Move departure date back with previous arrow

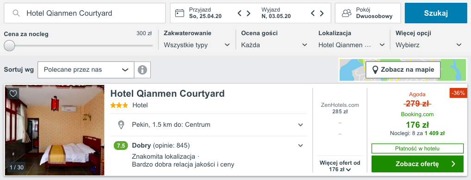[x=313, y=13]
